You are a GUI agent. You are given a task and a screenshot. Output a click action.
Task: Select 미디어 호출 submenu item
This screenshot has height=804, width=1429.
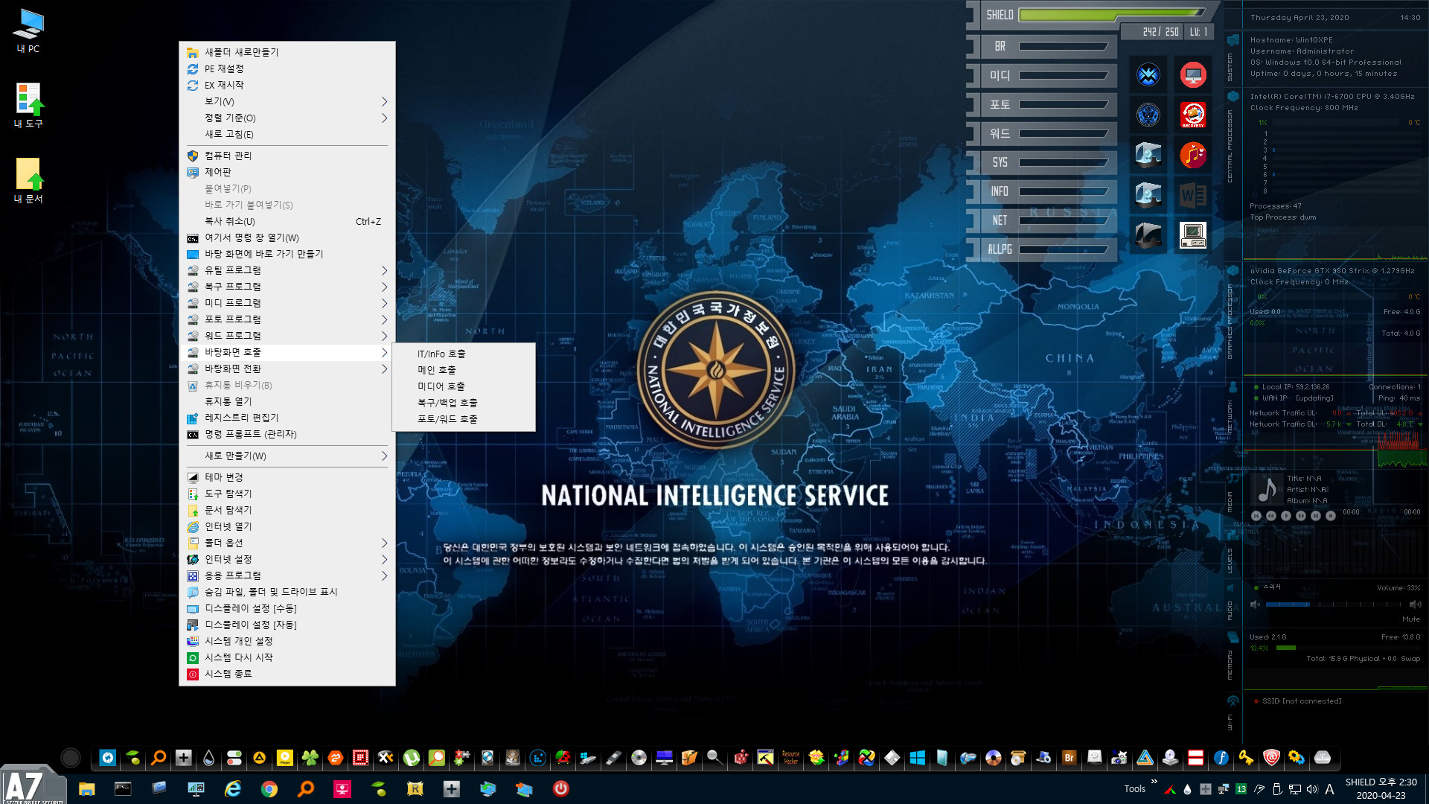pyautogui.click(x=464, y=386)
